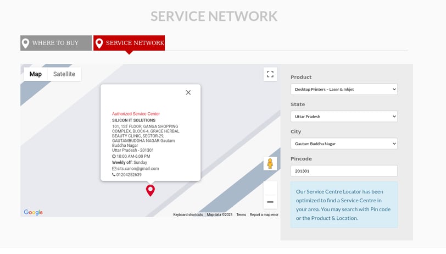Open the City dropdown showing Gautam Buddha Nagar
This screenshot has height=254, width=446.
point(344,143)
